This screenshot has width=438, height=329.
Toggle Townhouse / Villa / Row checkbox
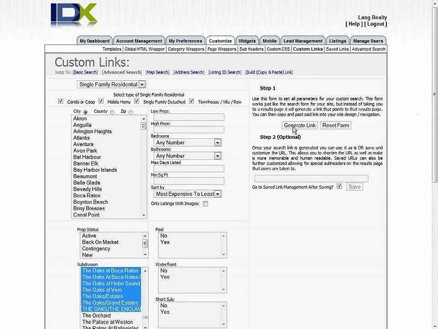[191, 101]
